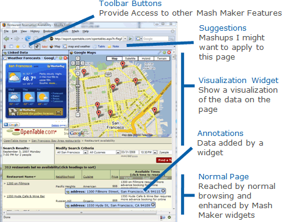The image size is (282, 222).
Task: Click the date field 03/31/2008
Action: (x=129, y=152)
